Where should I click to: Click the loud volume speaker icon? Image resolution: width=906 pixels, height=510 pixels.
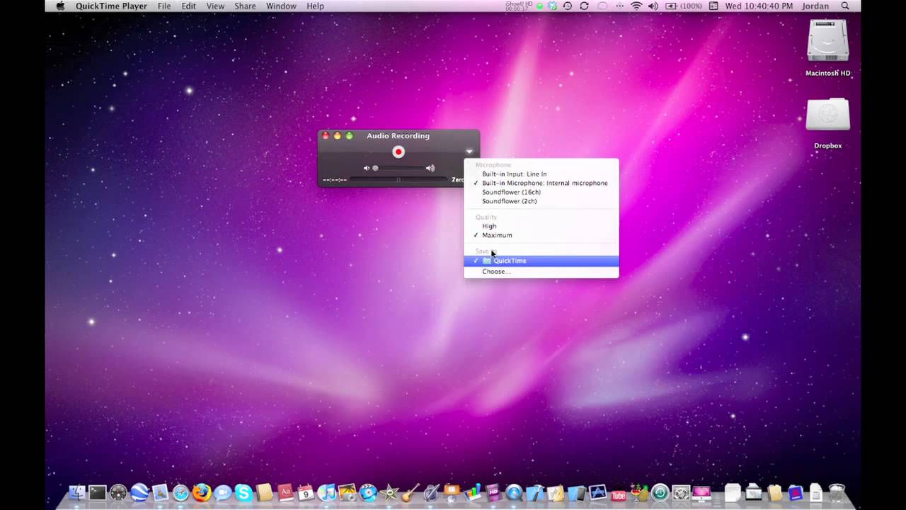click(430, 169)
